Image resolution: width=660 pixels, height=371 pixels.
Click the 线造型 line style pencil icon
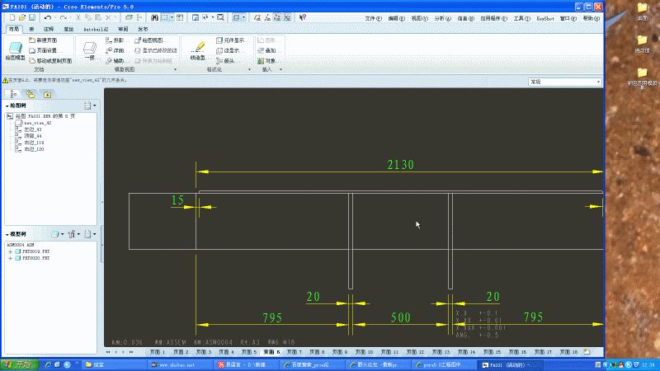coord(198,50)
